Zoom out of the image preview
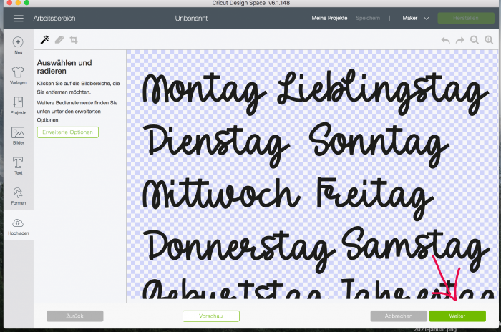The width and height of the screenshot is (501, 332). pyautogui.click(x=475, y=41)
